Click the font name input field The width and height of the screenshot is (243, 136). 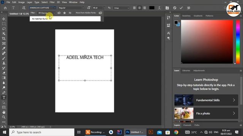click(41, 8)
